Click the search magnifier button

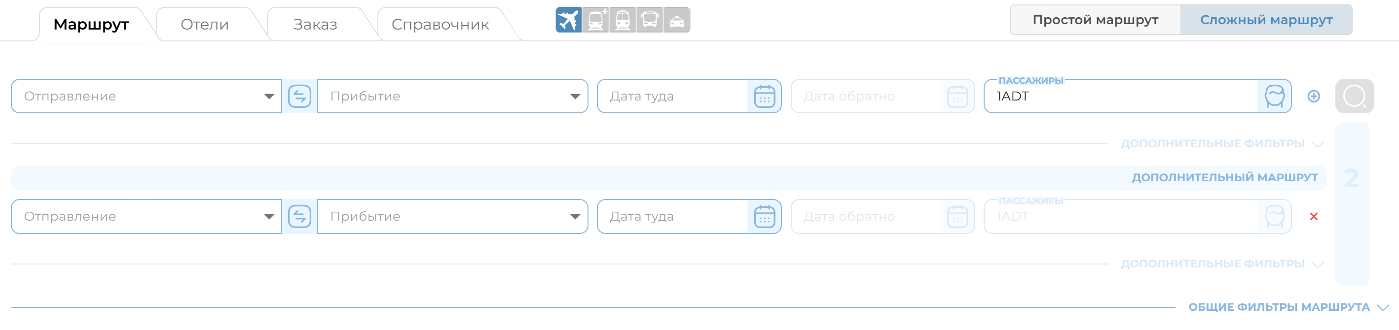tap(1355, 96)
